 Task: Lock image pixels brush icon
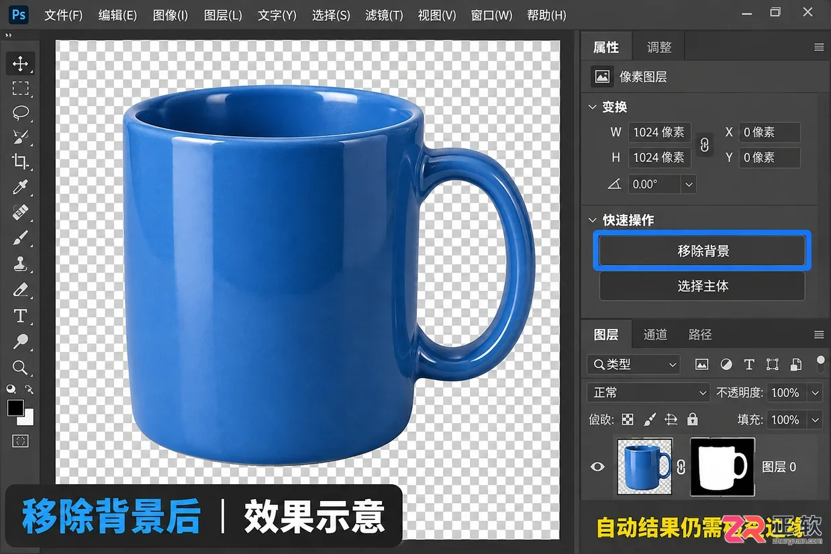649,420
